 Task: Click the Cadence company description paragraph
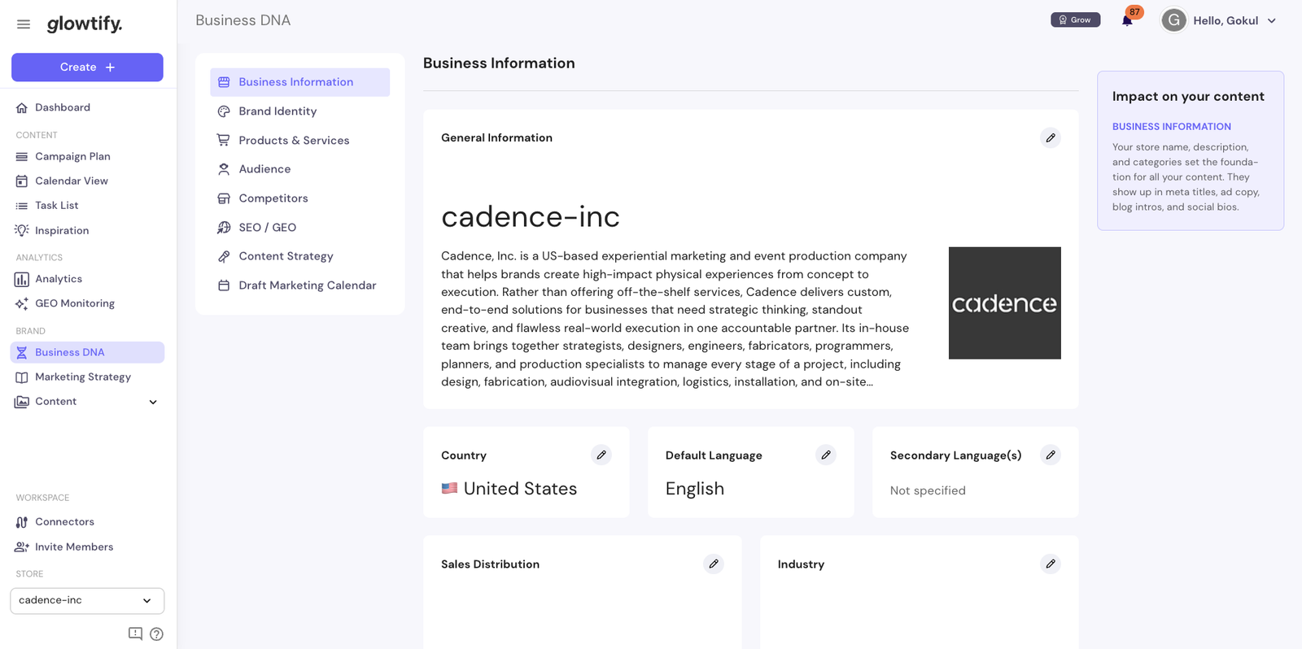(x=675, y=319)
